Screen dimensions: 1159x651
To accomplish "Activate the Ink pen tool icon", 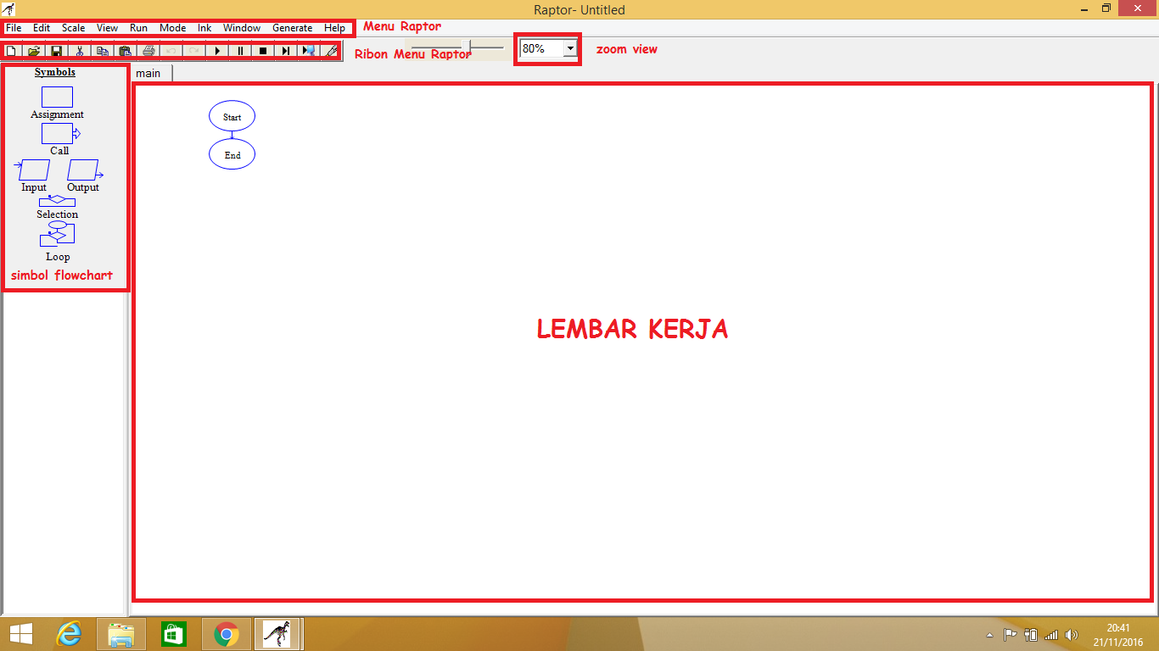I will (x=331, y=51).
